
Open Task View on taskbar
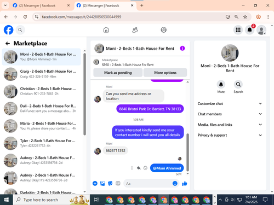click(x=96, y=200)
